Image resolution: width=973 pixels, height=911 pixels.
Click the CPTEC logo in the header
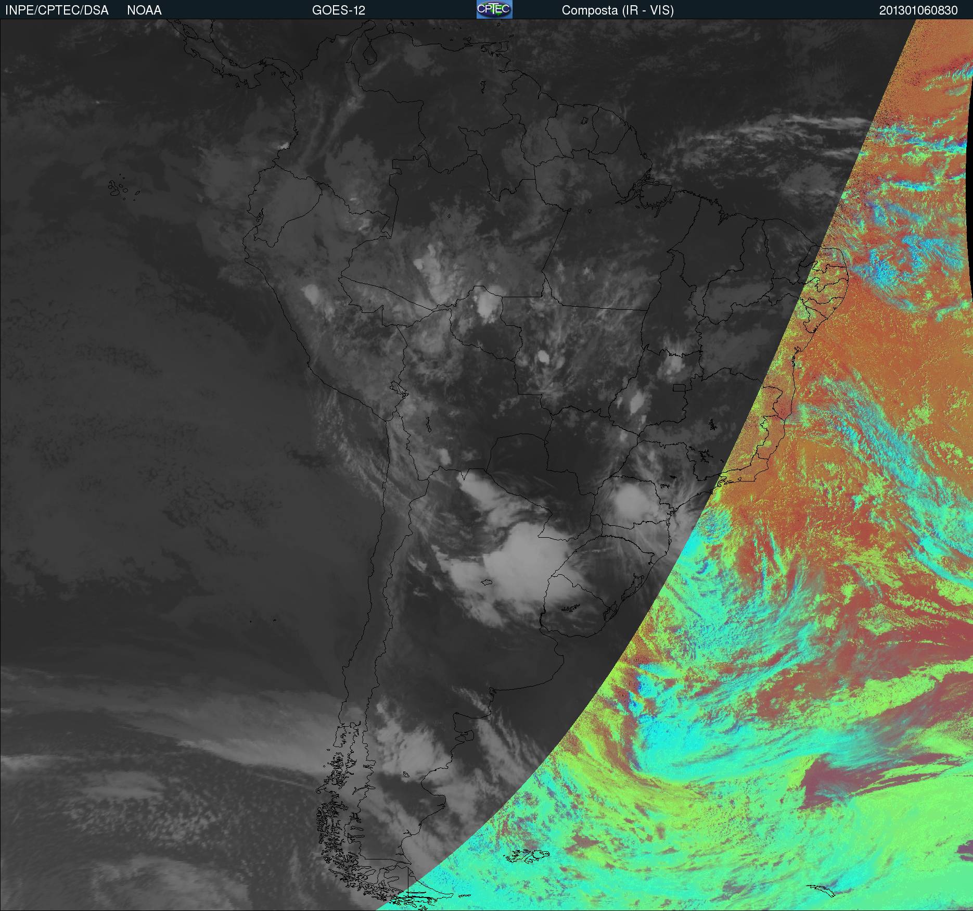pos(494,9)
